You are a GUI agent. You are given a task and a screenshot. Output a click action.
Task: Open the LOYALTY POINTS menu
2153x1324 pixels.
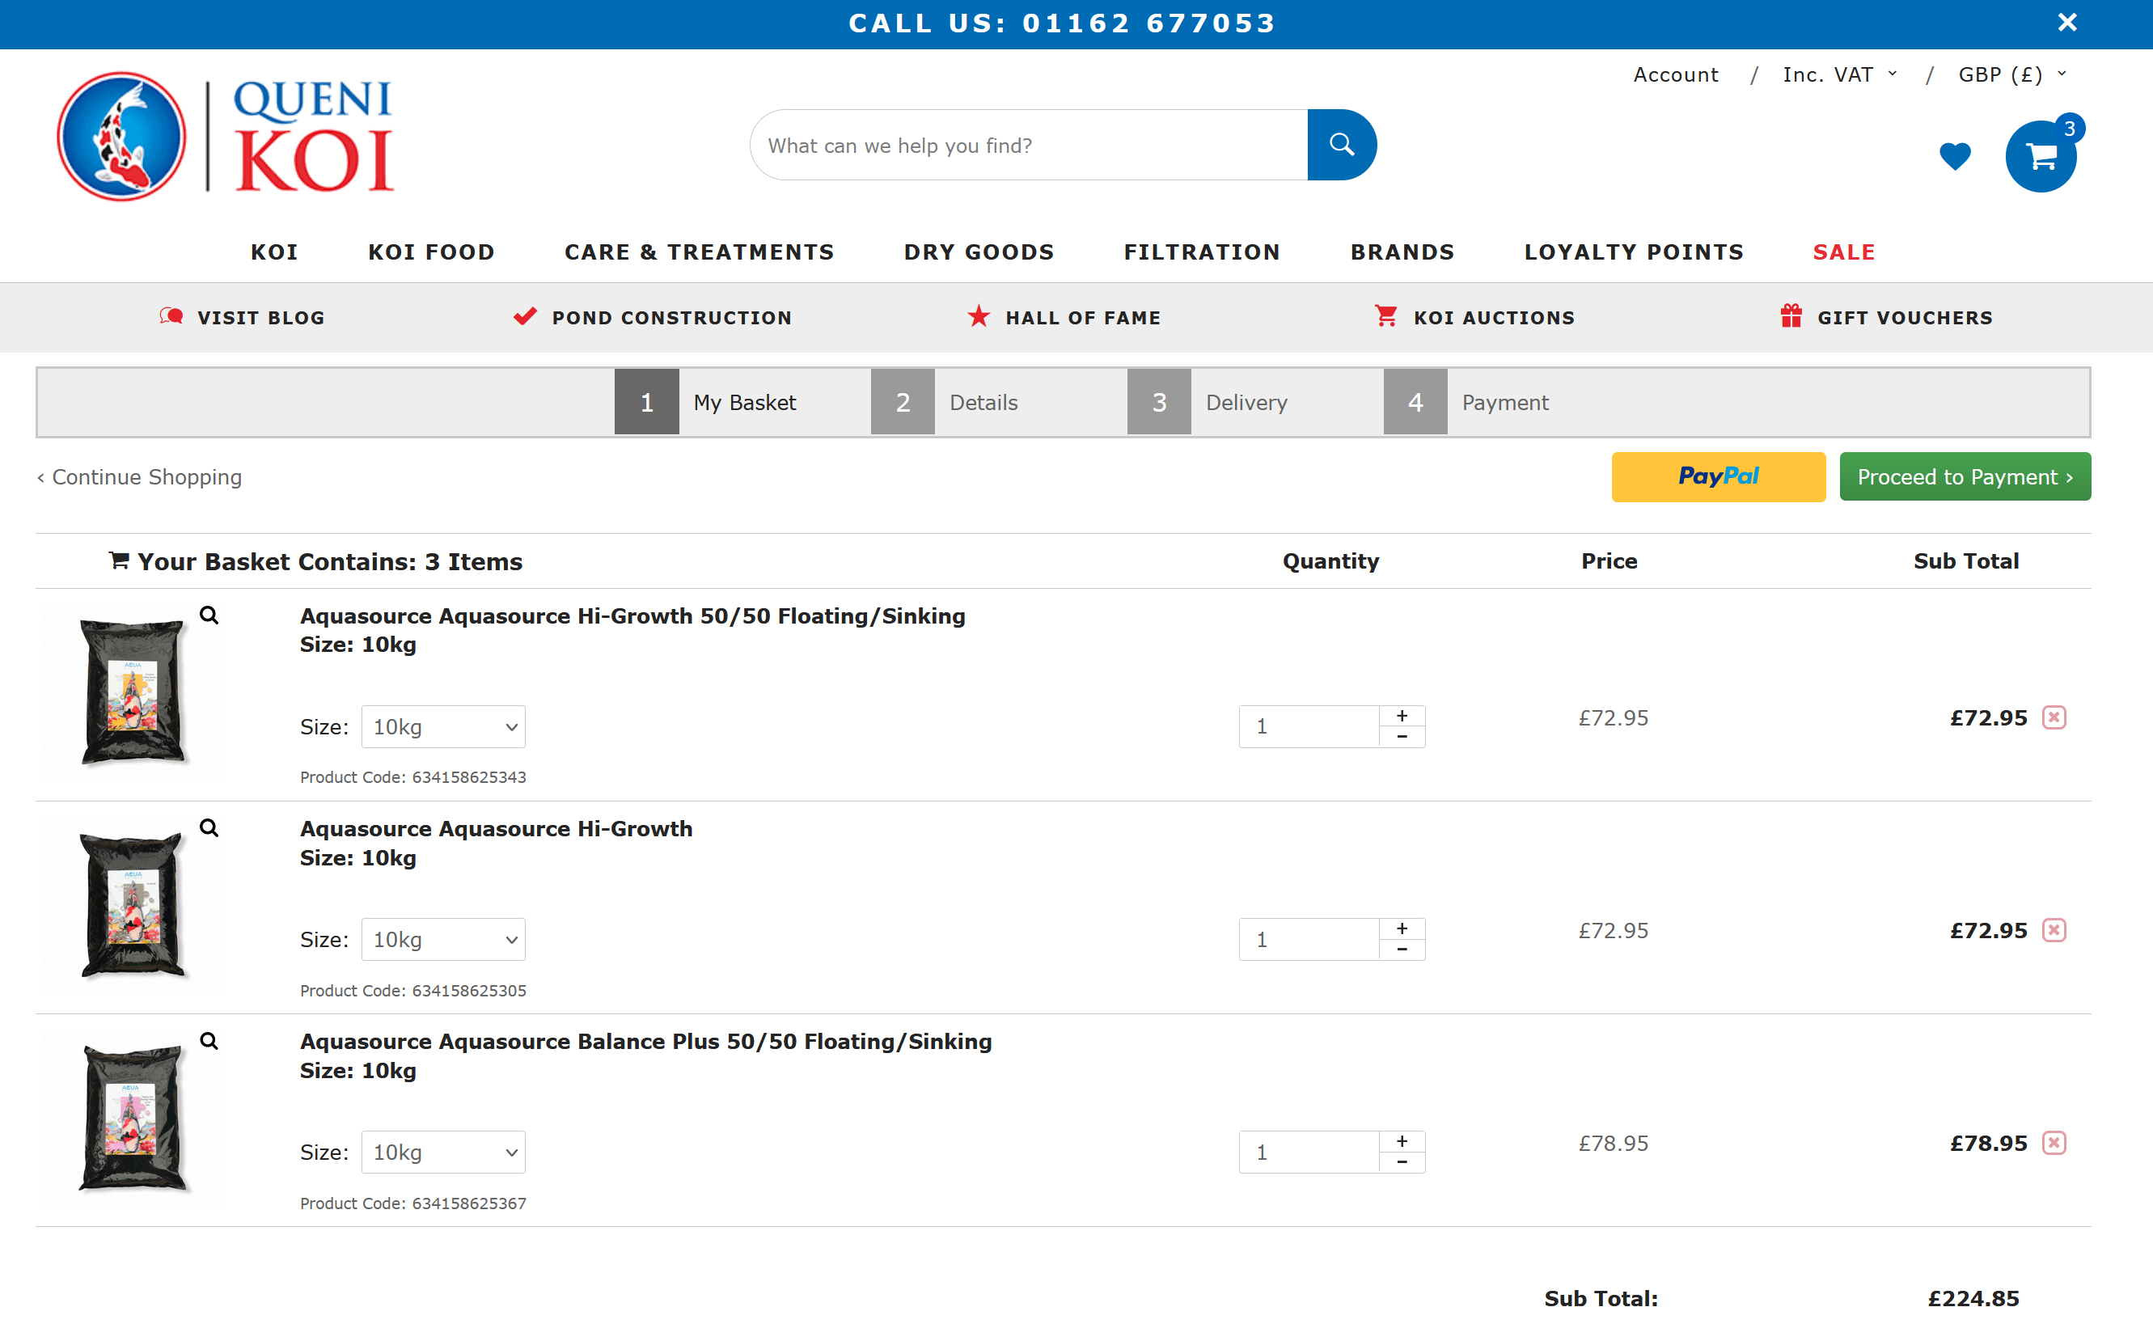pyautogui.click(x=1634, y=252)
